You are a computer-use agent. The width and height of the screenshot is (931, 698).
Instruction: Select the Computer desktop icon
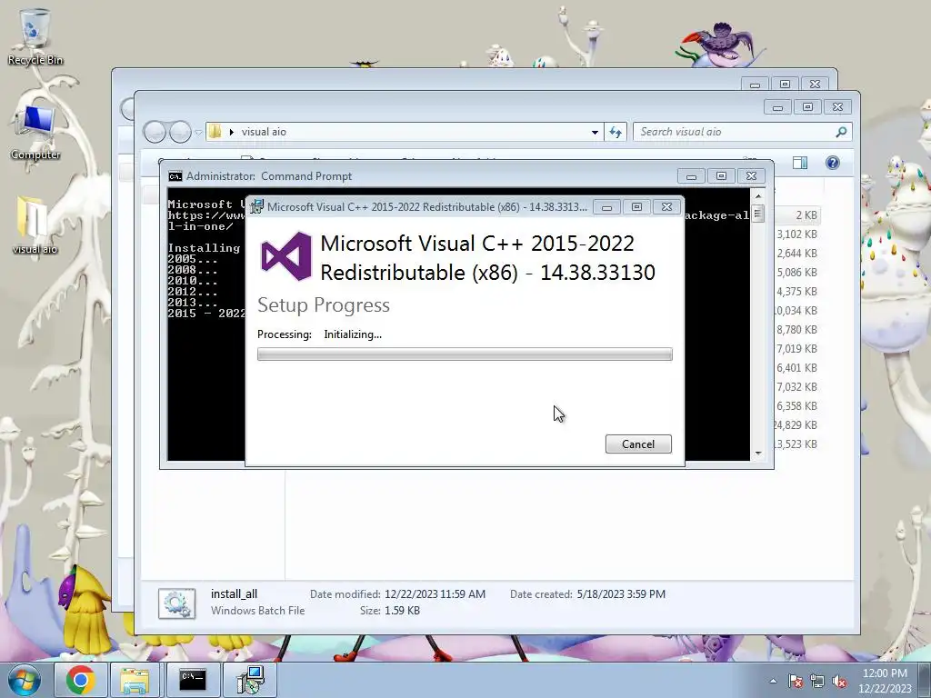click(35, 133)
